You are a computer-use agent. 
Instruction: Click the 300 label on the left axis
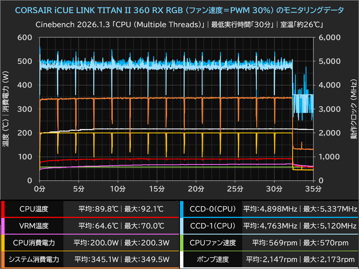click(25, 109)
